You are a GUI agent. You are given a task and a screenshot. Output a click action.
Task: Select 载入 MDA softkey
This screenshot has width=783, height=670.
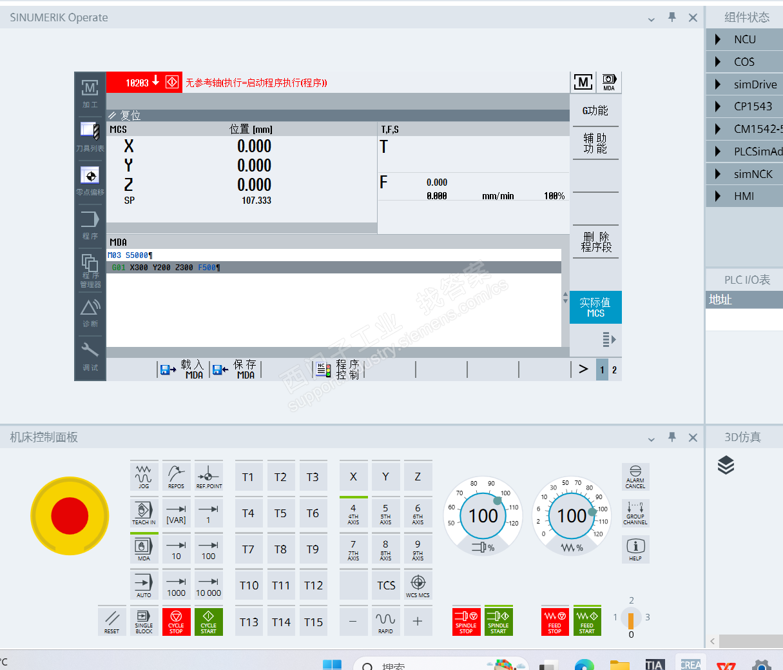pyautogui.click(x=183, y=369)
